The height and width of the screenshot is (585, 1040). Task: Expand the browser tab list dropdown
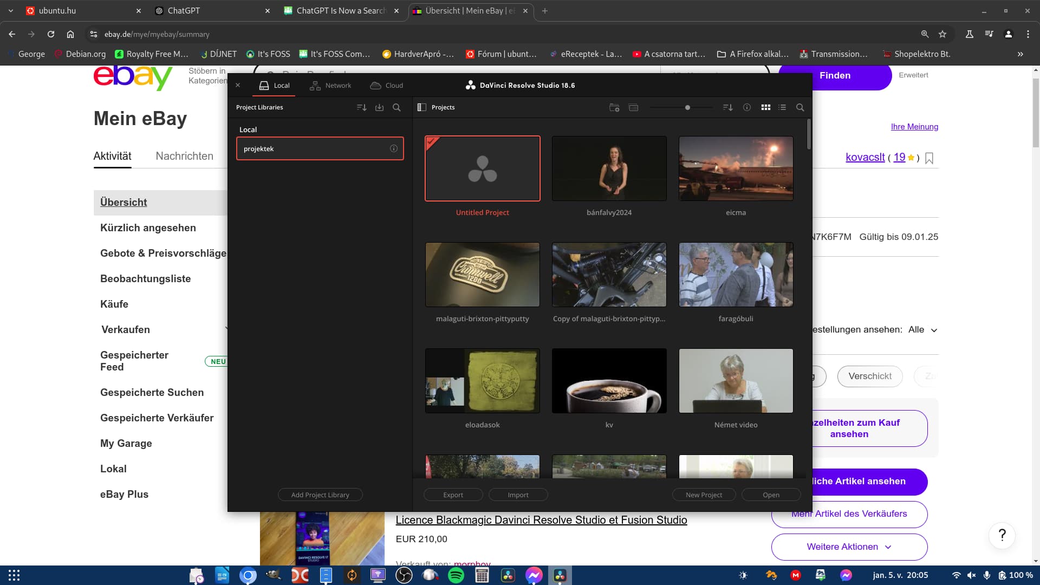(x=10, y=11)
